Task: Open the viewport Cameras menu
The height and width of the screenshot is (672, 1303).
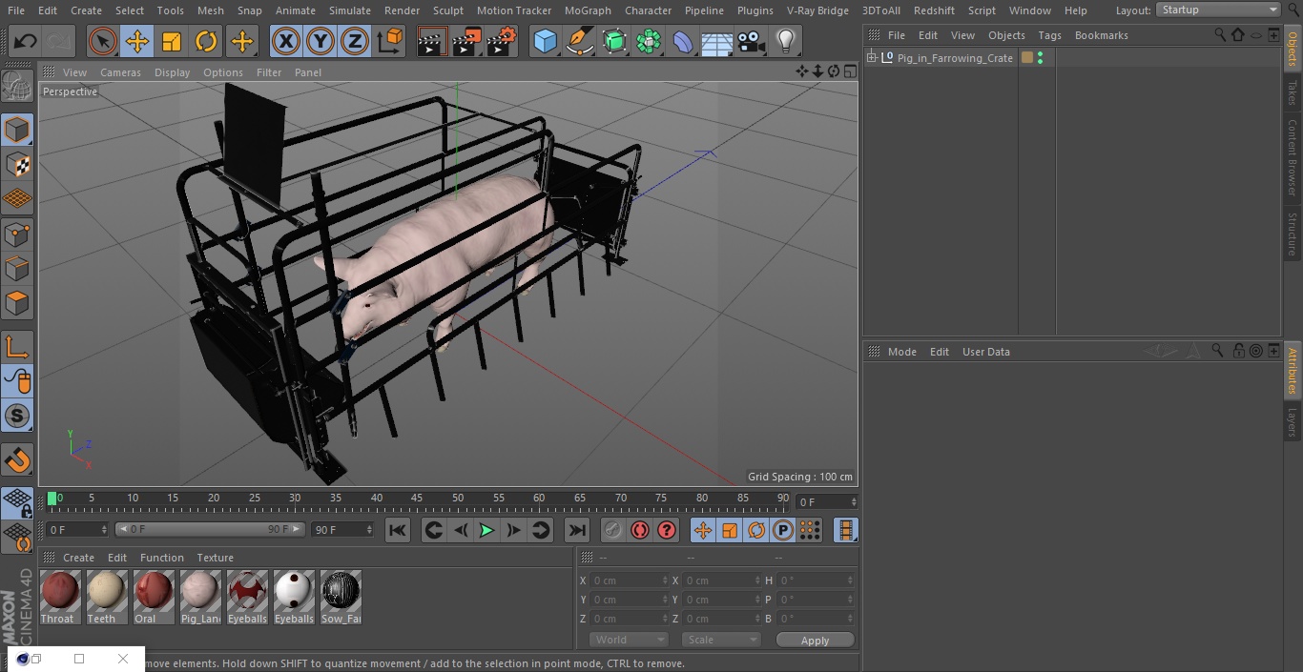Action: pos(120,72)
